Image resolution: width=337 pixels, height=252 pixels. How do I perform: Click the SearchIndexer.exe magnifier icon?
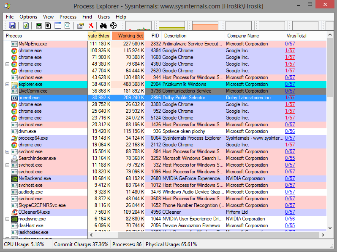pyautogui.click(x=14, y=159)
